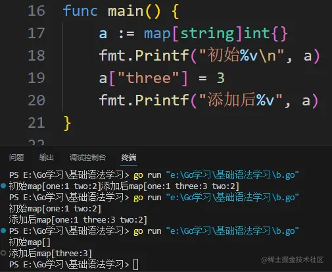Click line number 21 in the gutter

(x=36, y=122)
